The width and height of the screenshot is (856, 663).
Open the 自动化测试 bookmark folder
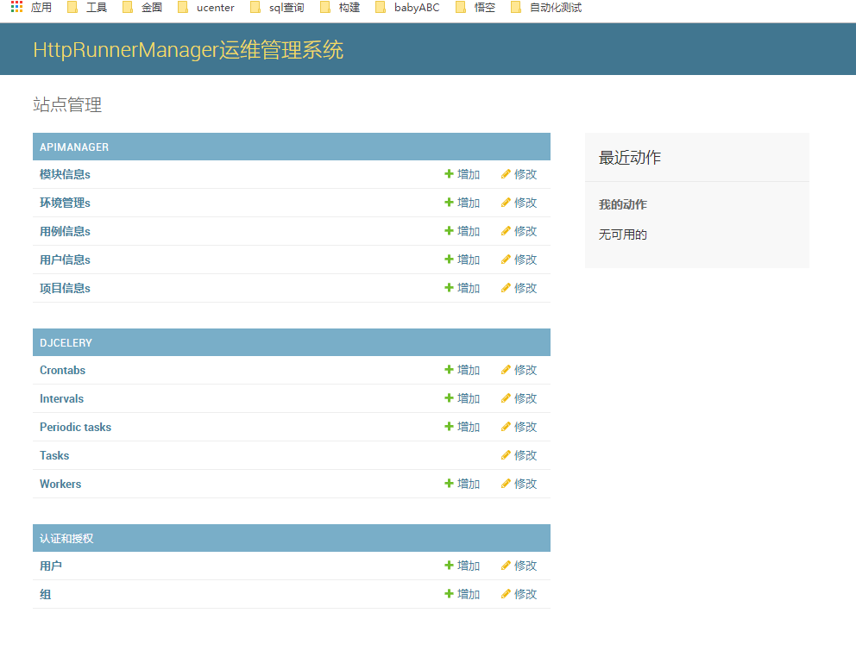(x=546, y=8)
